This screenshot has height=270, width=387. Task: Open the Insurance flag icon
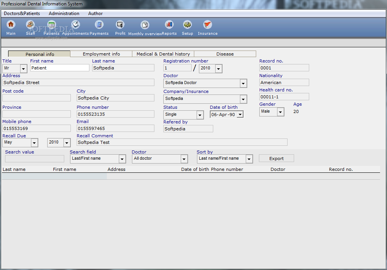click(x=207, y=25)
